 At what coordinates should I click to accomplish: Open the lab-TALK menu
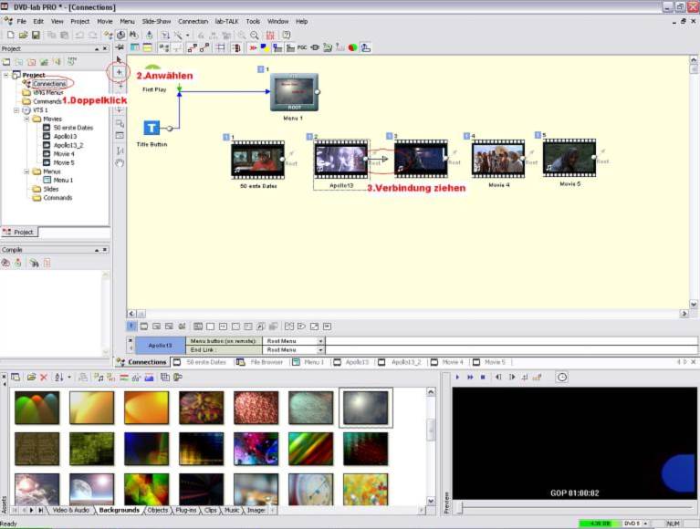pos(226,21)
